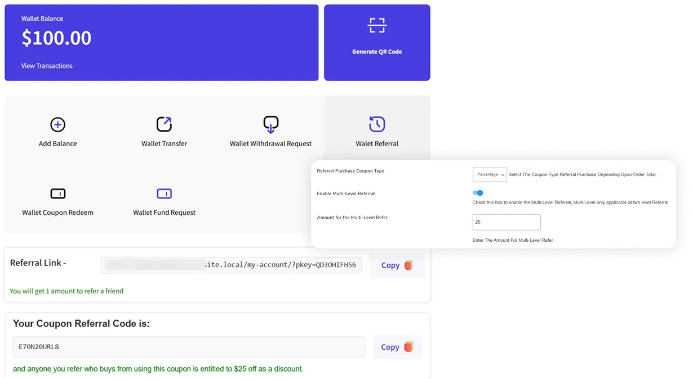Open View Transactions
Screen dimensions: 693x379
(47, 65)
